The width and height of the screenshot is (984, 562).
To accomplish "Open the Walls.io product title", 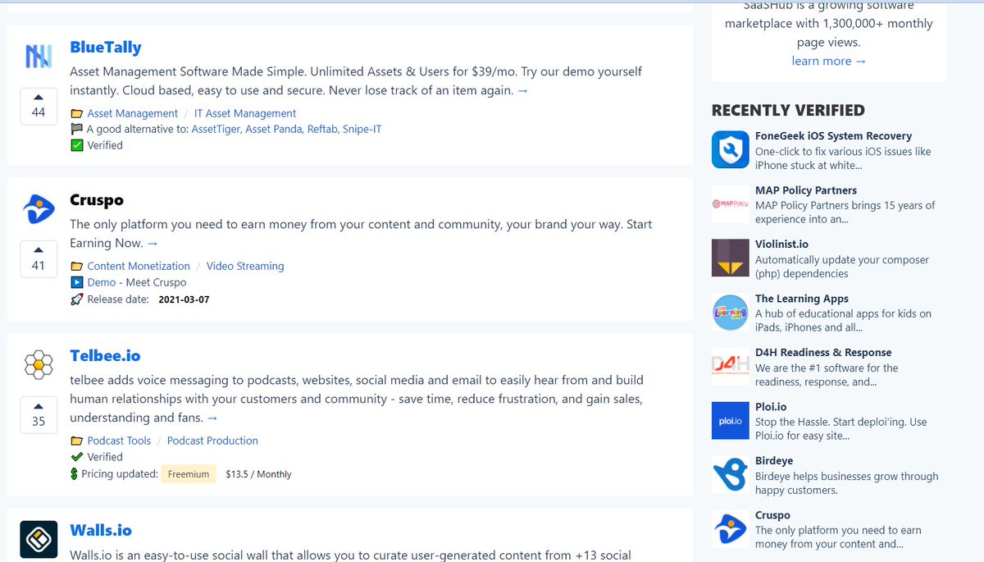I will click(x=101, y=530).
